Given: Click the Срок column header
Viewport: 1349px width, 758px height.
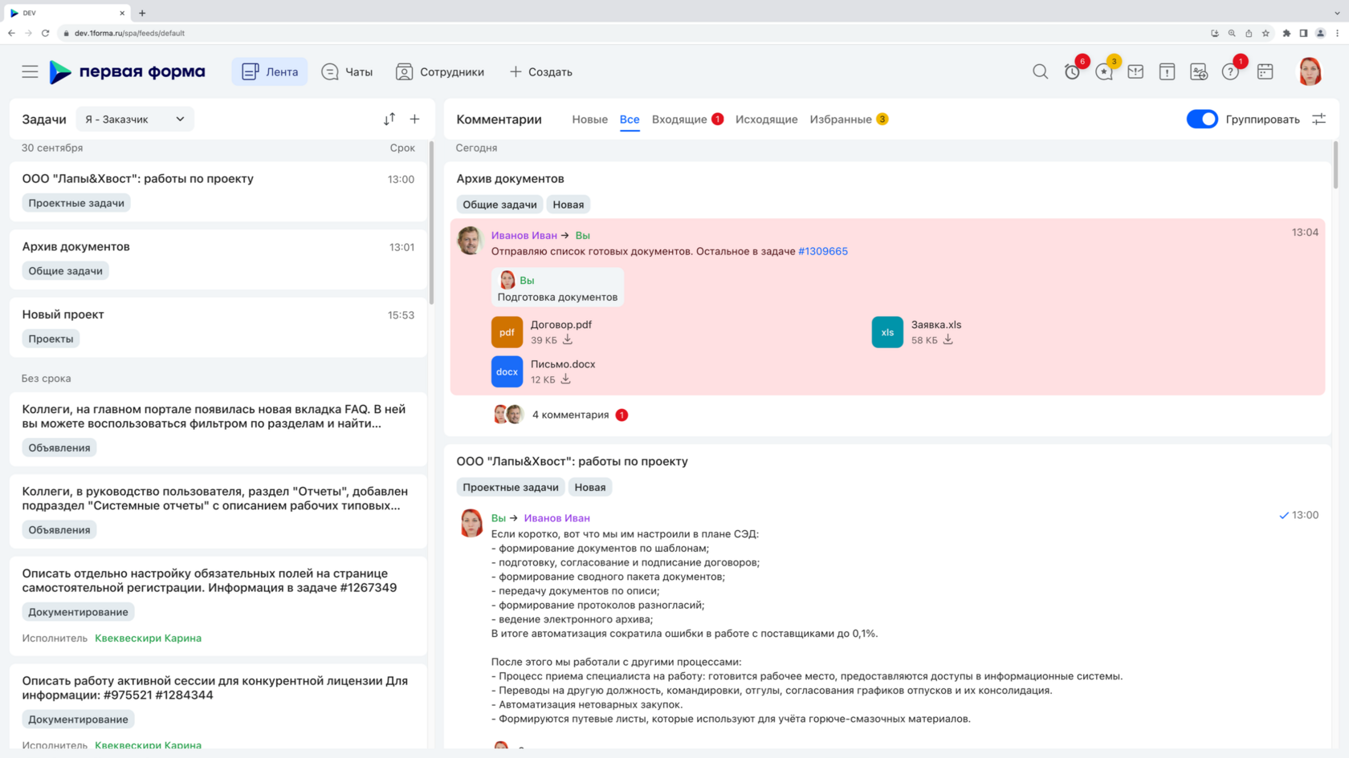Looking at the screenshot, I should 402,148.
